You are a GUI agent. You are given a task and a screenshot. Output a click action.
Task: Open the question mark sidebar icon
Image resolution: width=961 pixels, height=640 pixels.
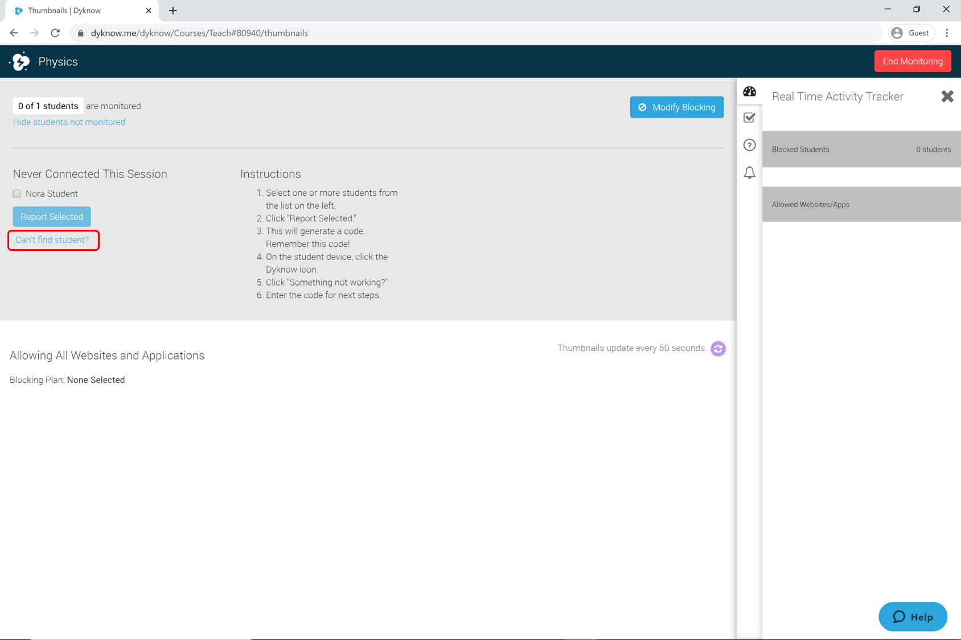(749, 145)
